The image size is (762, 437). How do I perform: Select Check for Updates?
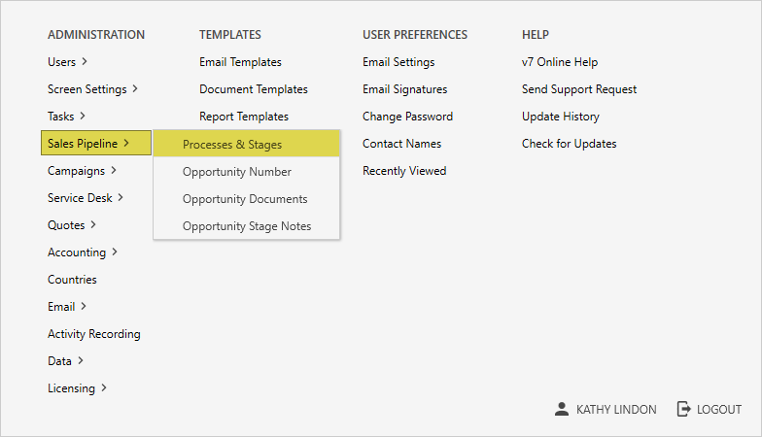[x=569, y=144]
